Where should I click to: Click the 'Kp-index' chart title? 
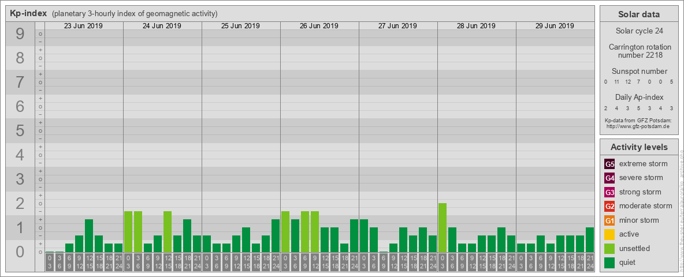(x=28, y=13)
